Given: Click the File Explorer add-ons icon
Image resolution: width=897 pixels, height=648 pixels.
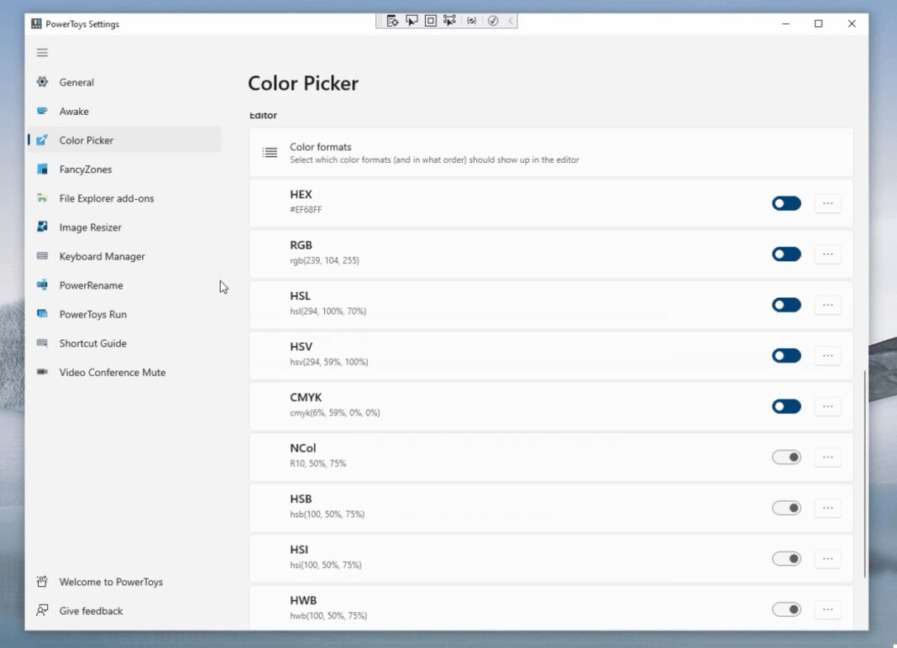Looking at the screenshot, I should point(42,198).
